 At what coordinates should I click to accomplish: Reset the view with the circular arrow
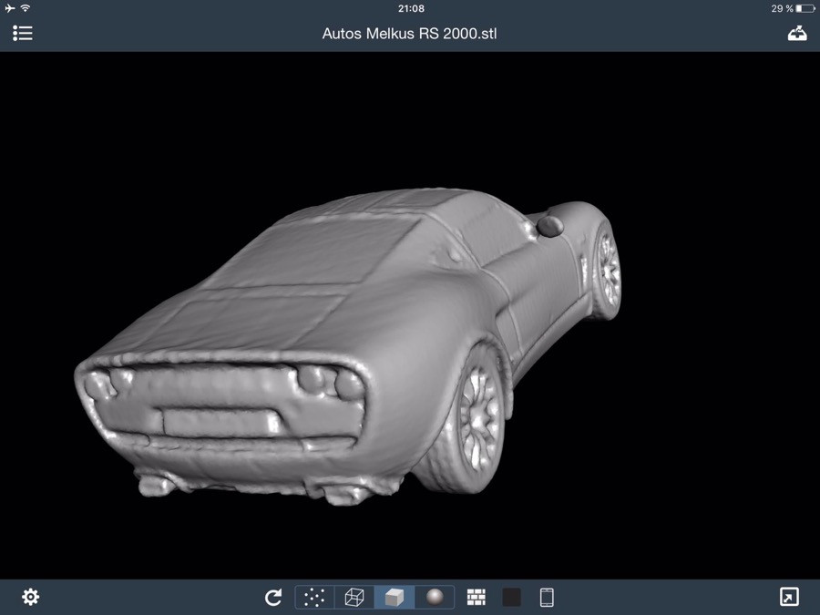tap(273, 598)
